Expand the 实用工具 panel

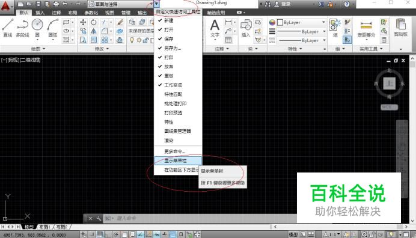pos(371,49)
